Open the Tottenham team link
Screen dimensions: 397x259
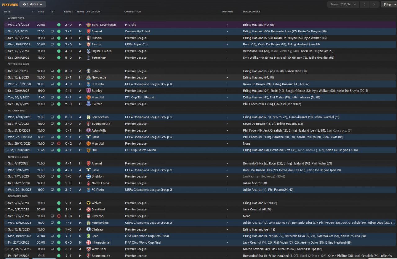pyautogui.click(x=99, y=58)
